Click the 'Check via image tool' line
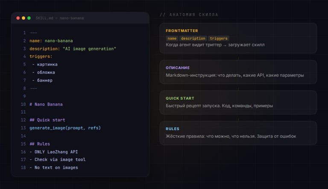This screenshot has width=328, height=189. point(58,160)
